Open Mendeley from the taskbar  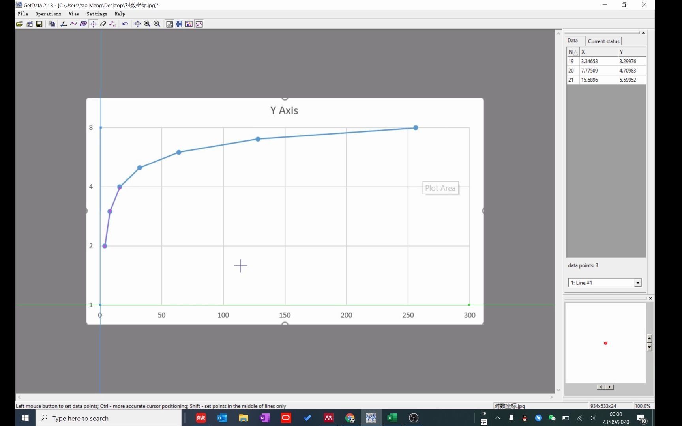(328, 418)
